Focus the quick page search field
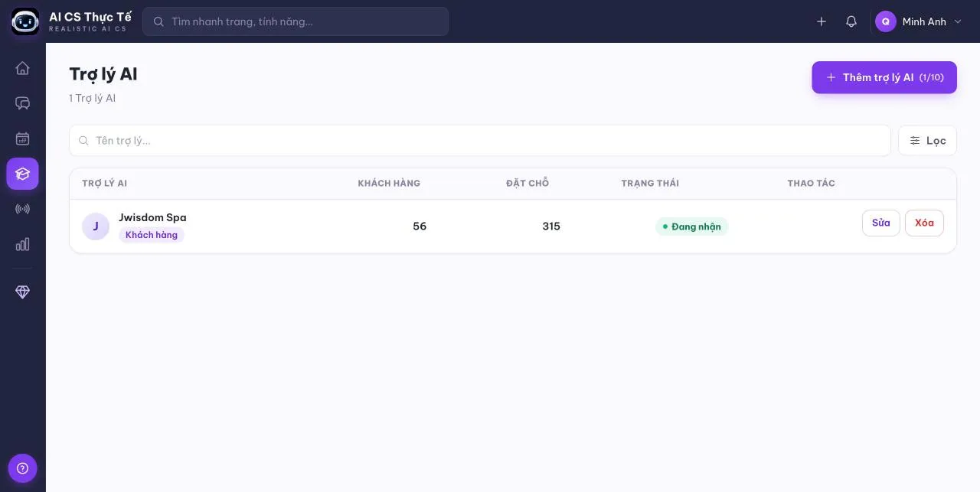 coord(296,21)
